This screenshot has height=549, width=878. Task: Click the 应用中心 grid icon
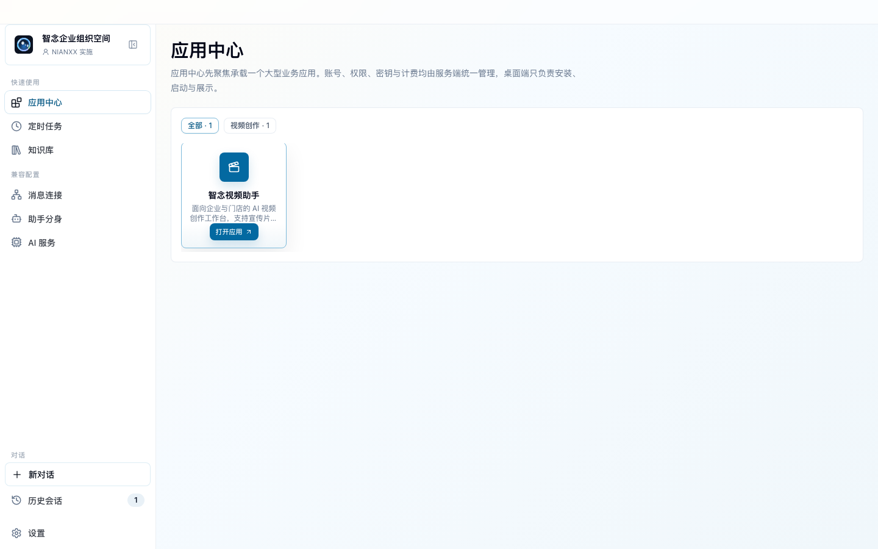pos(16,102)
